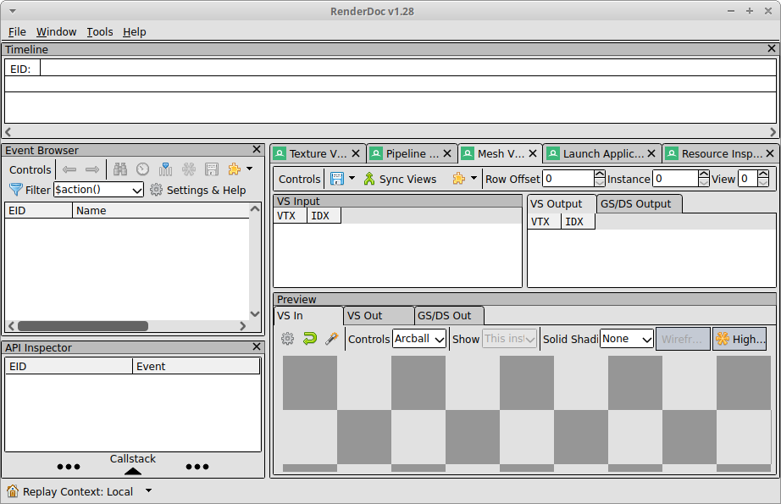The height and width of the screenshot is (504, 781).
Task: Open the Mesh Viewer export dropdown arrow
Action: [352, 178]
